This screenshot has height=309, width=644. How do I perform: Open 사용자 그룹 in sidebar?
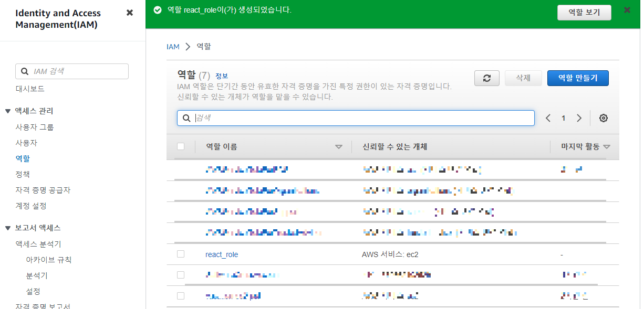(35, 127)
